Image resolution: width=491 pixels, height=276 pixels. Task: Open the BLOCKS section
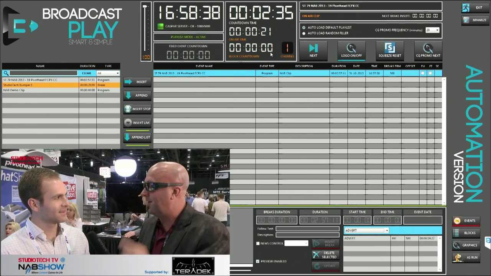click(x=466, y=233)
